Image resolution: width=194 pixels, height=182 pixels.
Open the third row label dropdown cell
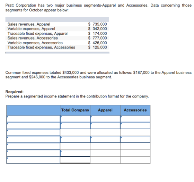(33, 132)
